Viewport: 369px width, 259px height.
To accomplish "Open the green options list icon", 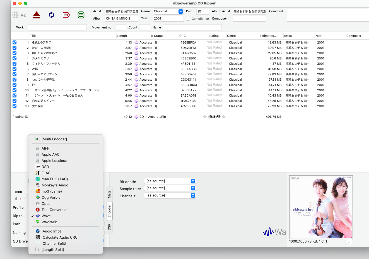I will pos(81,15).
